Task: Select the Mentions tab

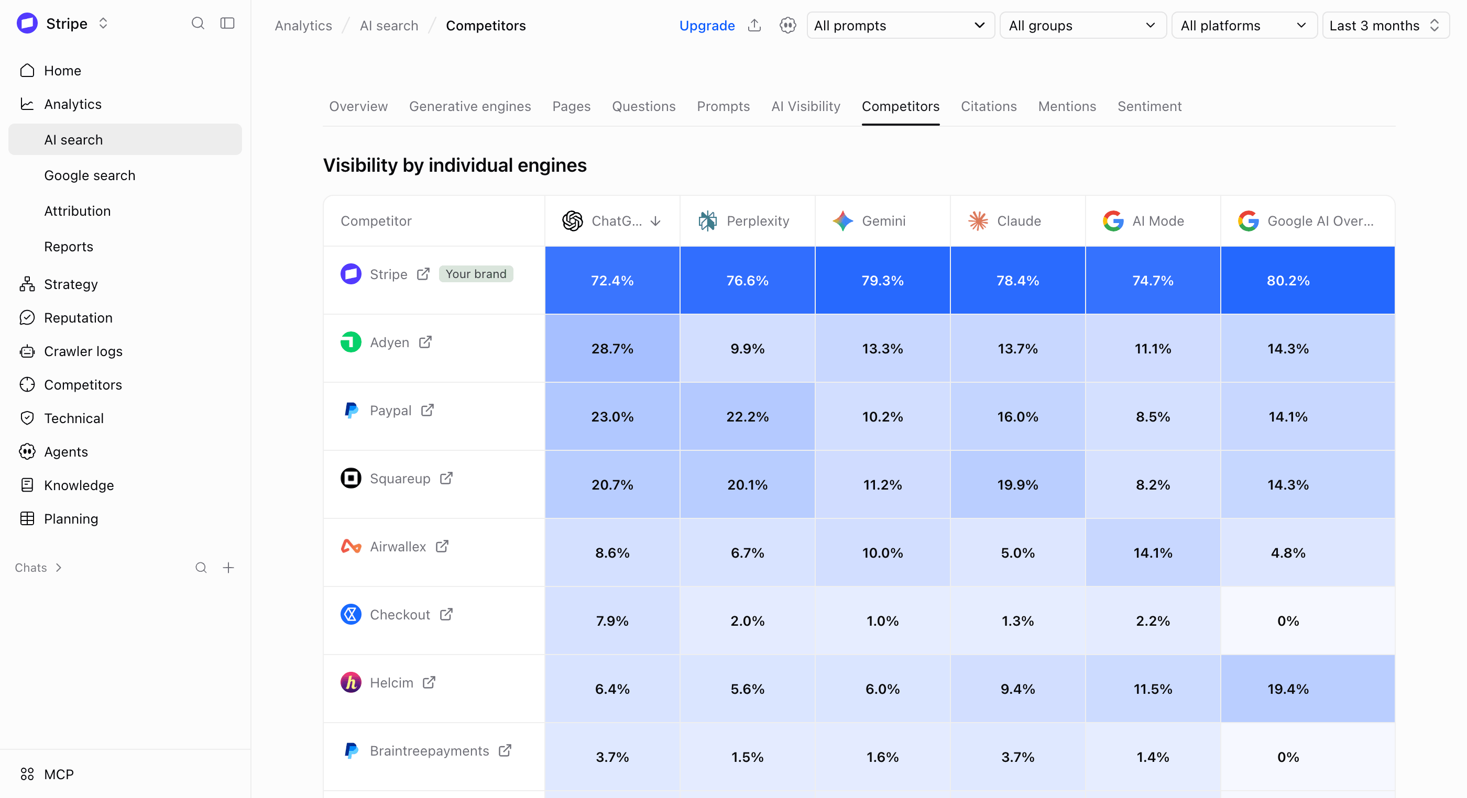Action: click(1067, 106)
